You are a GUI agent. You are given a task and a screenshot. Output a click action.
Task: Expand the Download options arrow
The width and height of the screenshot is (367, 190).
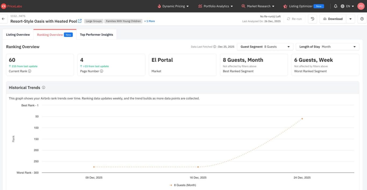[x=350, y=19]
